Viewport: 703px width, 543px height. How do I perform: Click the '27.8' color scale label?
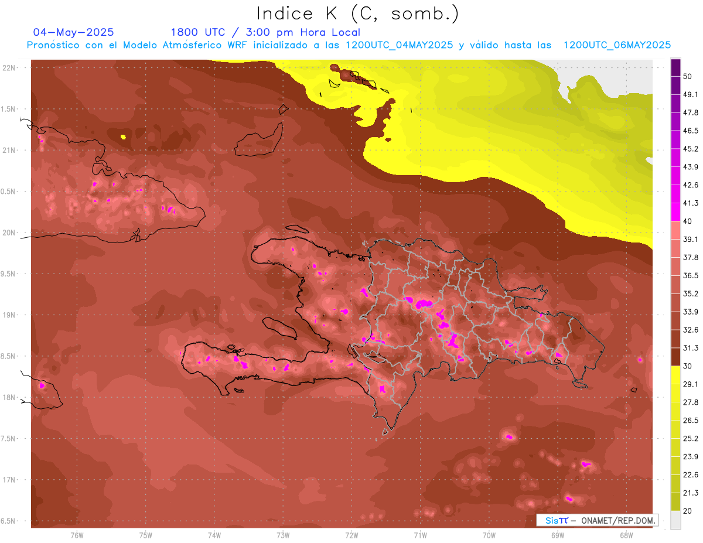tap(691, 402)
